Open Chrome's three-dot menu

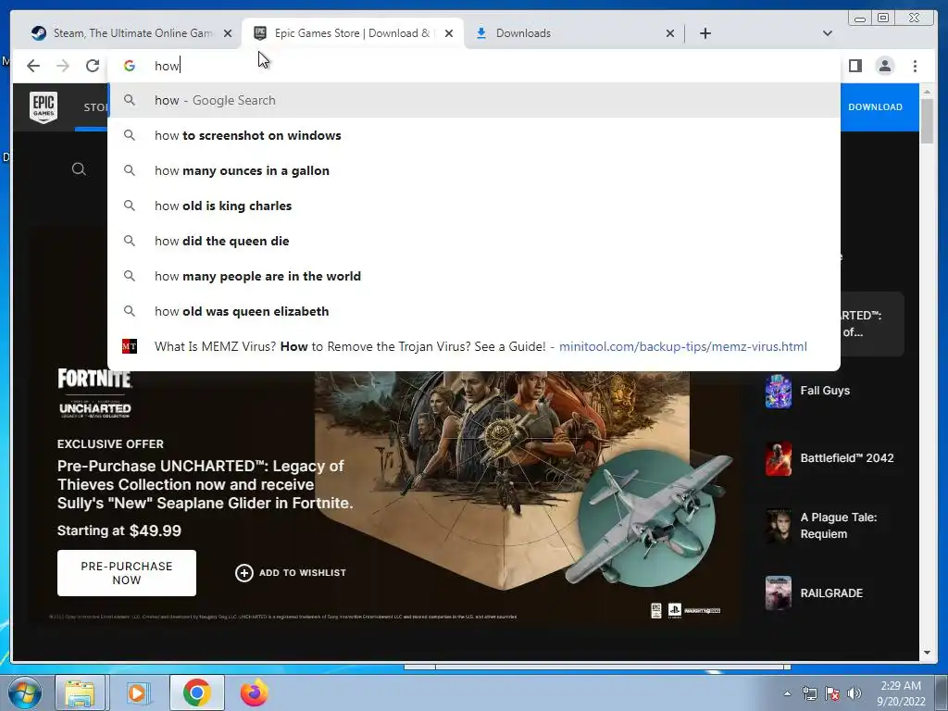click(915, 66)
